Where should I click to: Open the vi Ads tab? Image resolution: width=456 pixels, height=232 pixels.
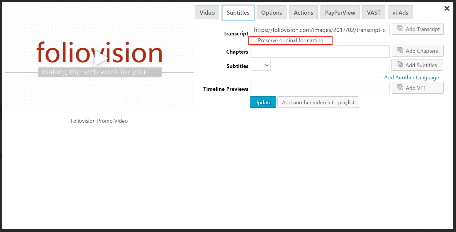pyautogui.click(x=400, y=13)
